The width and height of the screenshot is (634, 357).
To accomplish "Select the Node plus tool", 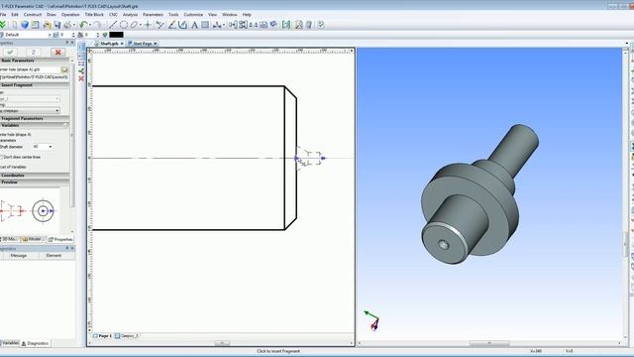I will point(148,25).
